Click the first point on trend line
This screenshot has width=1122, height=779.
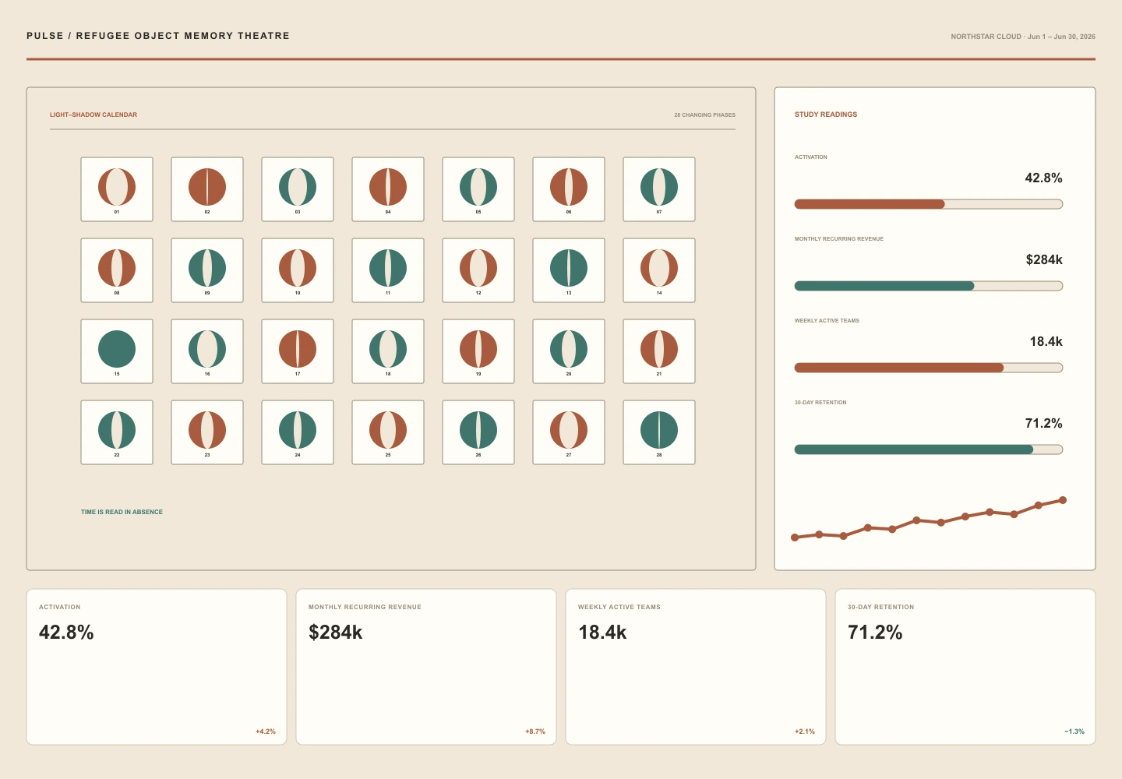click(795, 538)
